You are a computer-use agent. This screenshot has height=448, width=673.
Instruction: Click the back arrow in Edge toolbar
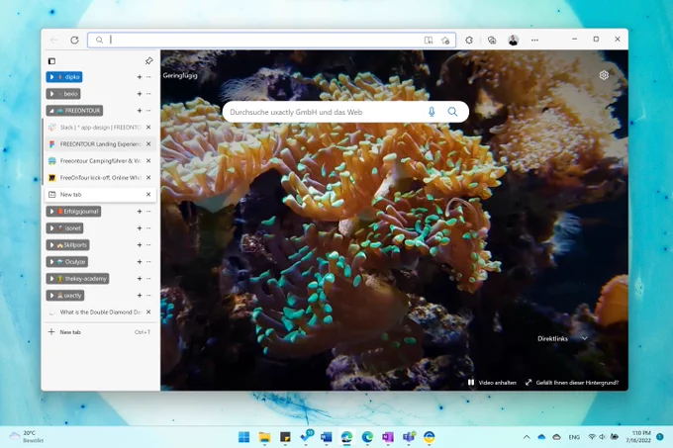click(x=54, y=40)
